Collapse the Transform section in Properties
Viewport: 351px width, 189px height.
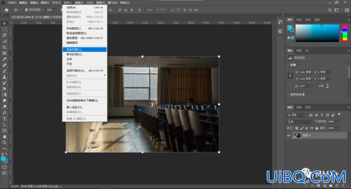click(288, 65)
